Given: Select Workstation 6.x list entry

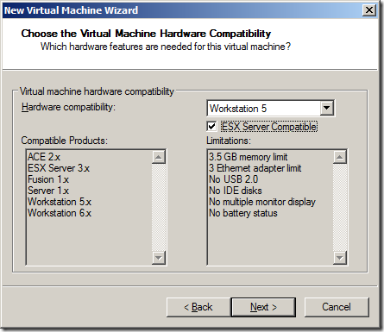Looking at the screenshot, I should coord(60,213).
